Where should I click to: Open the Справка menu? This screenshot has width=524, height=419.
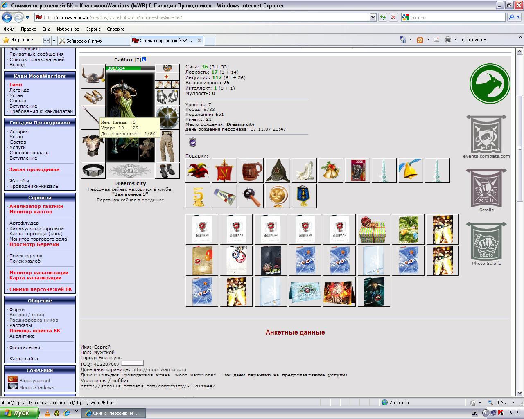115,29
